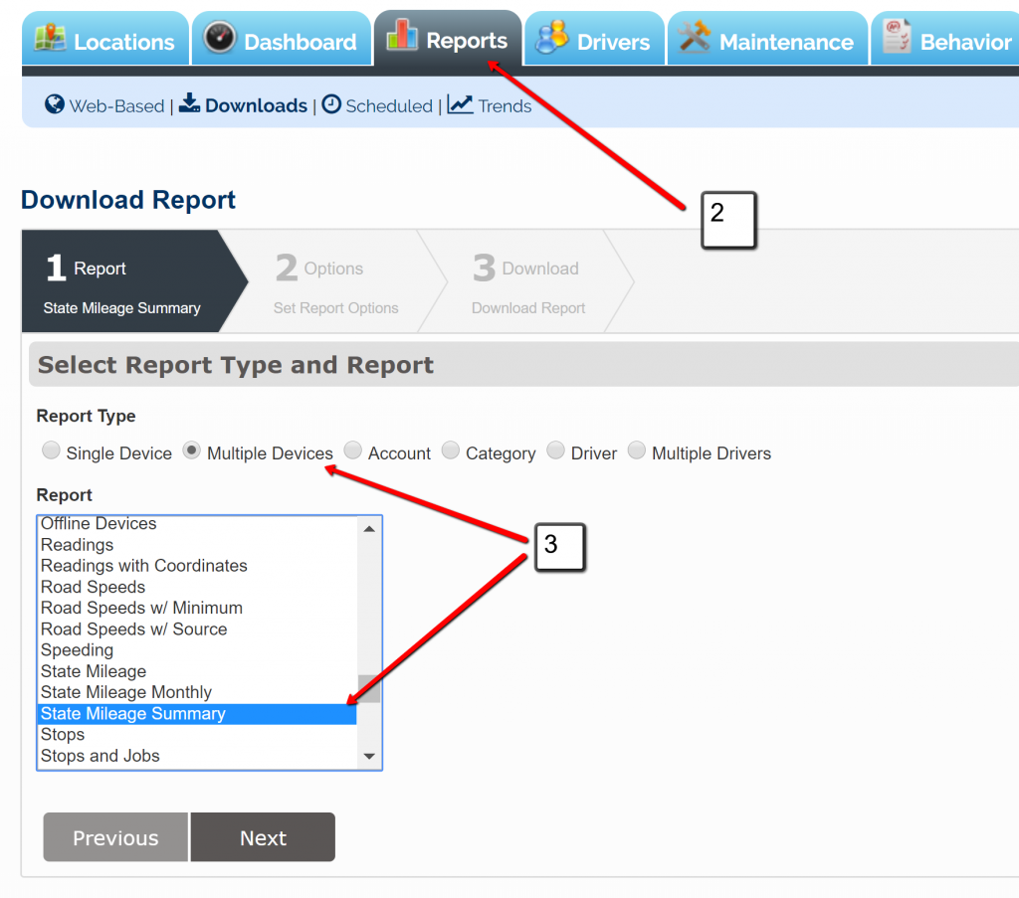Click the Scheduled clock icon
The image size is (1019, 898).
[x=331, y=103]
